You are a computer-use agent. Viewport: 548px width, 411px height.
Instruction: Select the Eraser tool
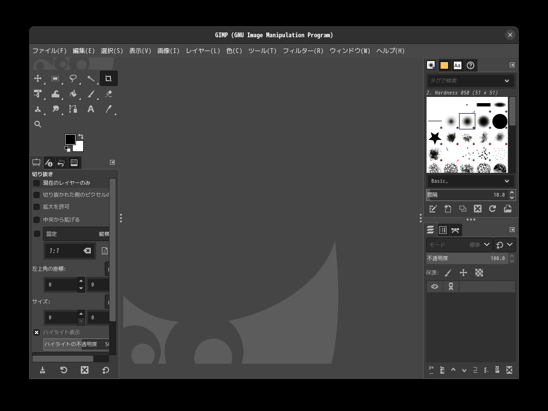(x=109, y=94)
